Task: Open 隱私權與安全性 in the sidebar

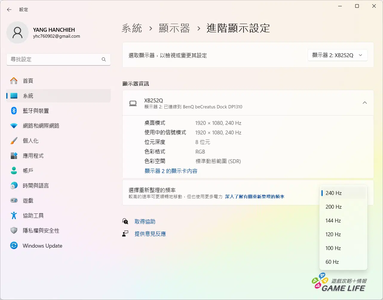Action: pyautogui.click(x=41, y=231)
